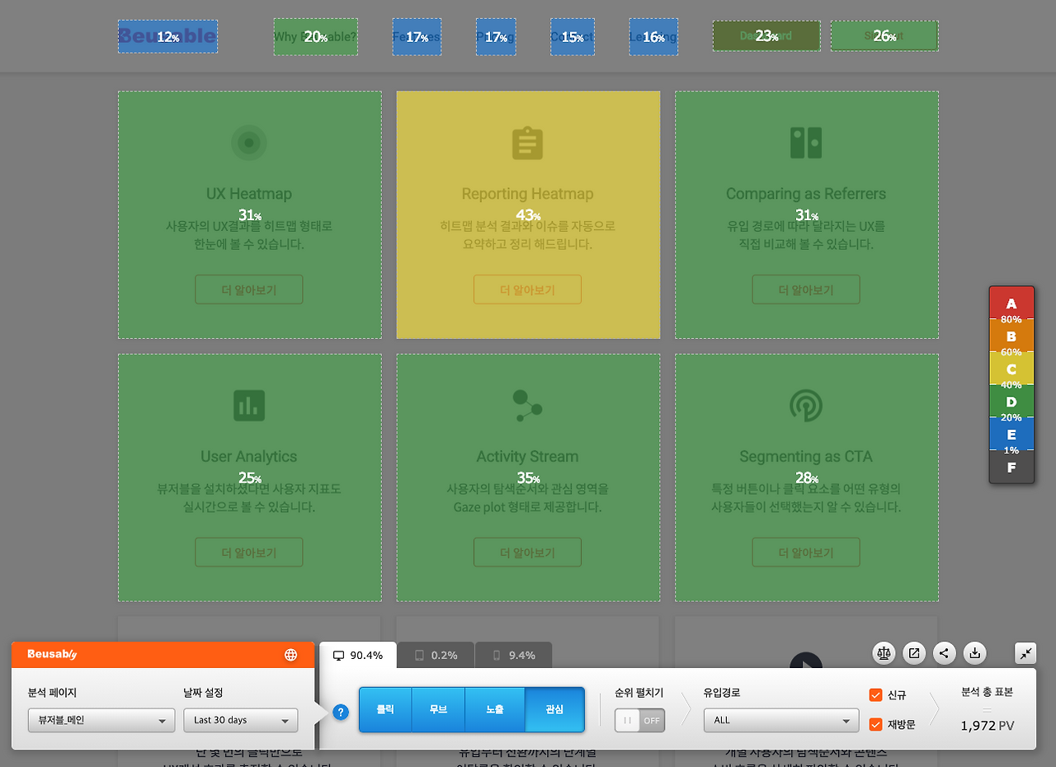This screenshot has width=1056, height=767.
Task: Click the grade C yellow legend swatch
Action: [1011, 369]
